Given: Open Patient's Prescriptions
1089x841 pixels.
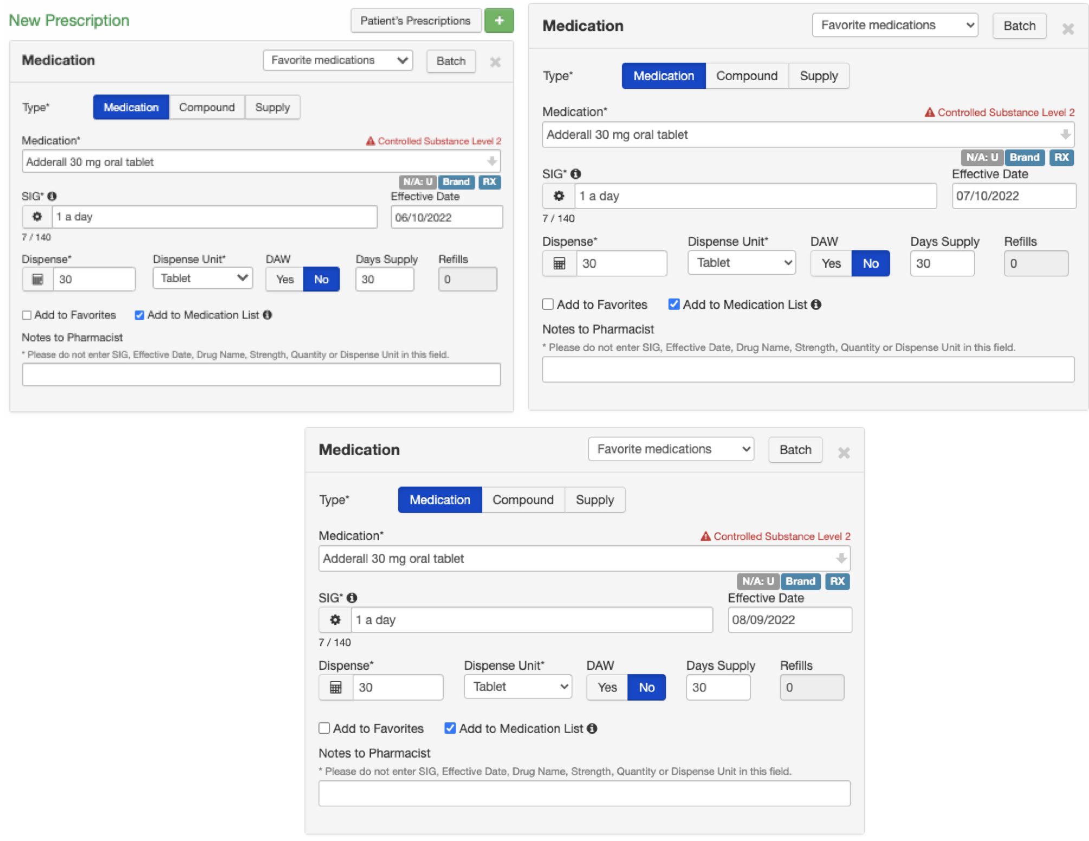Looking at the screenshot, I should (416, 21).
